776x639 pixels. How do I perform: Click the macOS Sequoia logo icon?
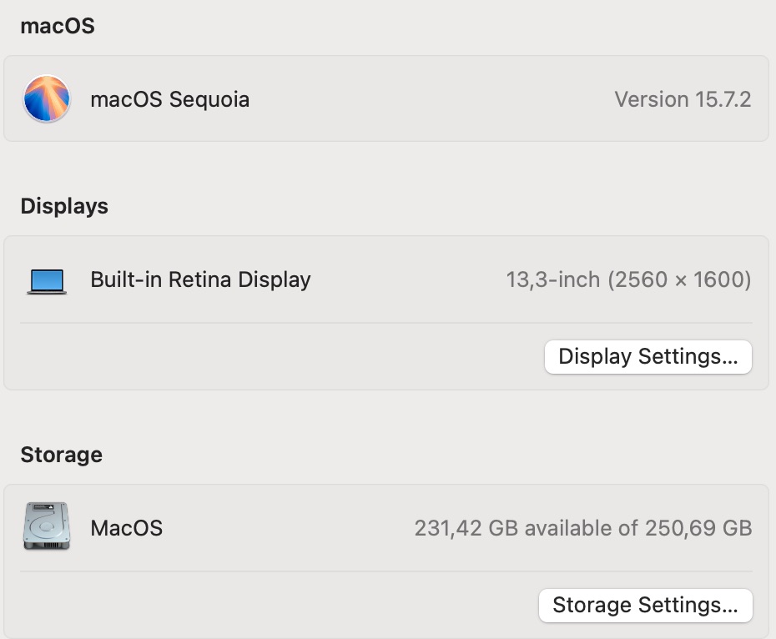coord(47,99)
